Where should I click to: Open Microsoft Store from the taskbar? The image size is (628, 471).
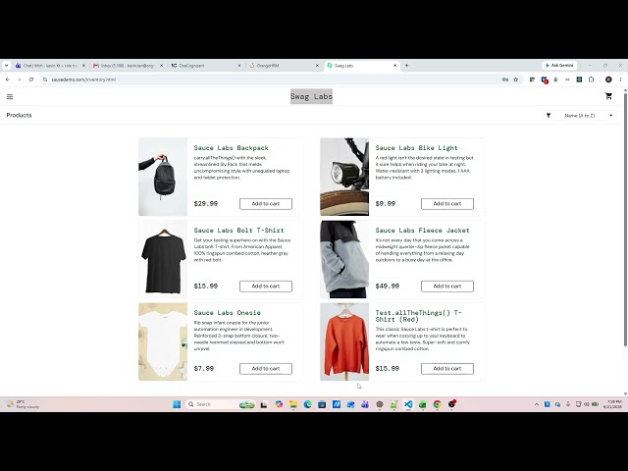322,404
